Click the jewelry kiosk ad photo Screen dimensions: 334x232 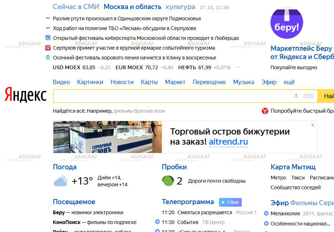107,137
